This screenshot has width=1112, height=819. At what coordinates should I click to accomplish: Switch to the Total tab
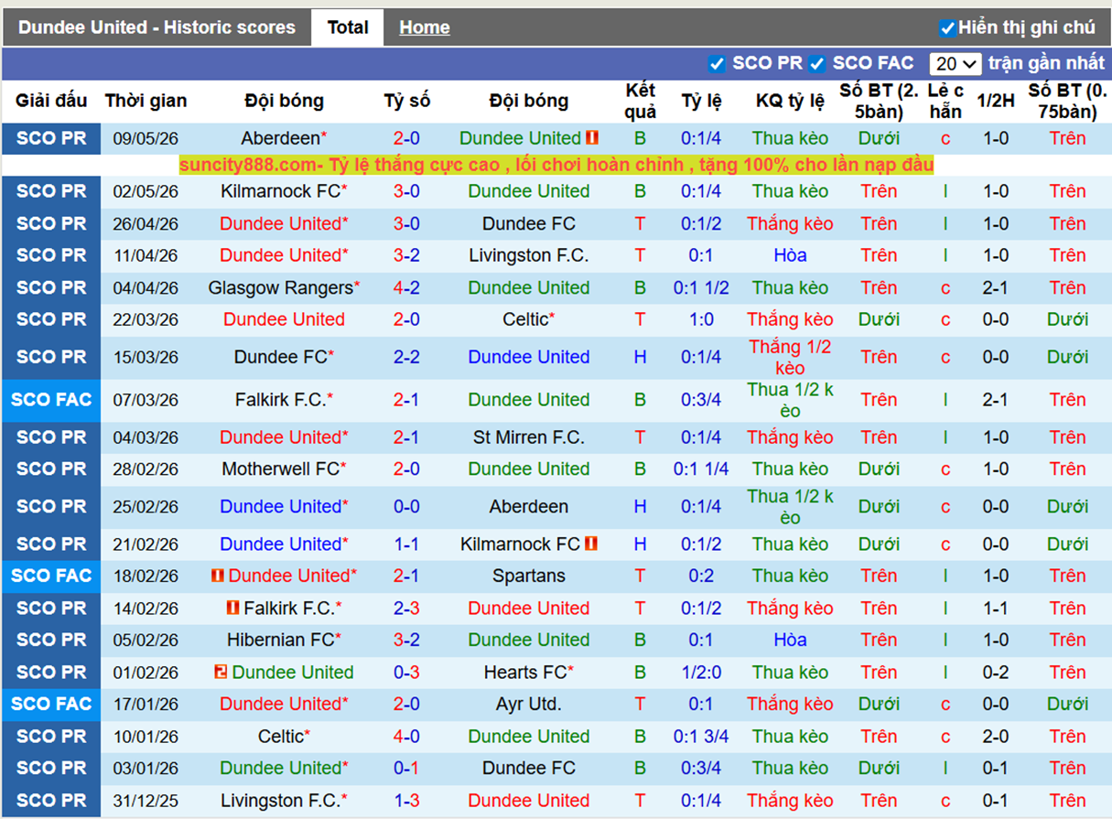pyautogui.click(x=348, y=27)
